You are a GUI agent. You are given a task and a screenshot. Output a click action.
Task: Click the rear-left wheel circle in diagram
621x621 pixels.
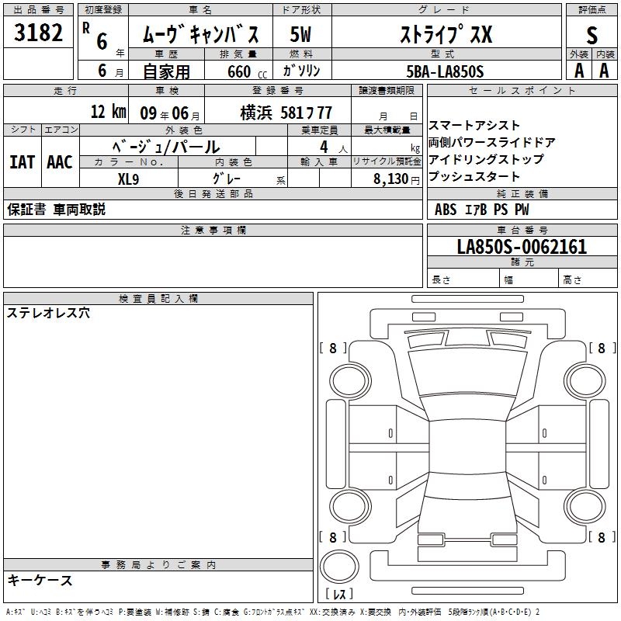pos(350,506)
